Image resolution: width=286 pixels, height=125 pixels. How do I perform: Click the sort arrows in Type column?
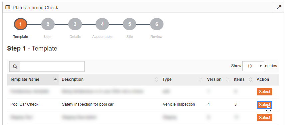201,80
